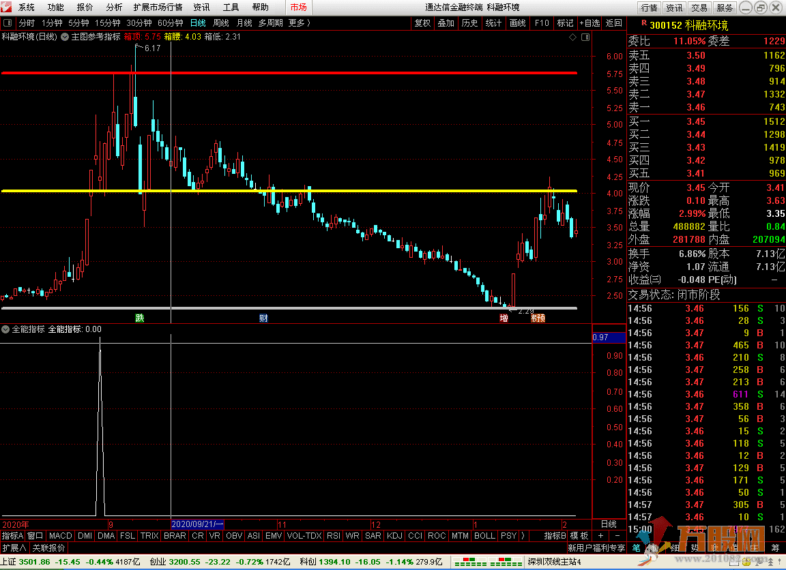
Task: Switch to 5分钟 period
Action: (x=78, y=23)
